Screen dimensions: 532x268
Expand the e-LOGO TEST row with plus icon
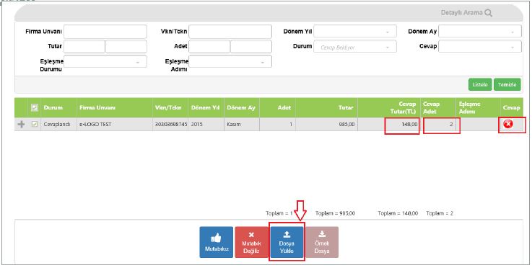[x=21, y=125]
